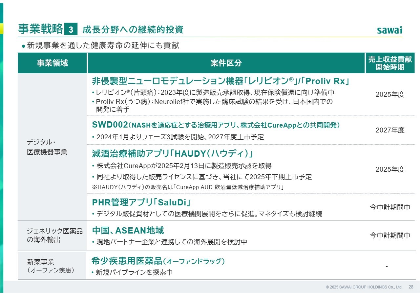This screenshot has width=420, height=296.
Task: Click page number 28 in footer
Action: coord(411,287)
